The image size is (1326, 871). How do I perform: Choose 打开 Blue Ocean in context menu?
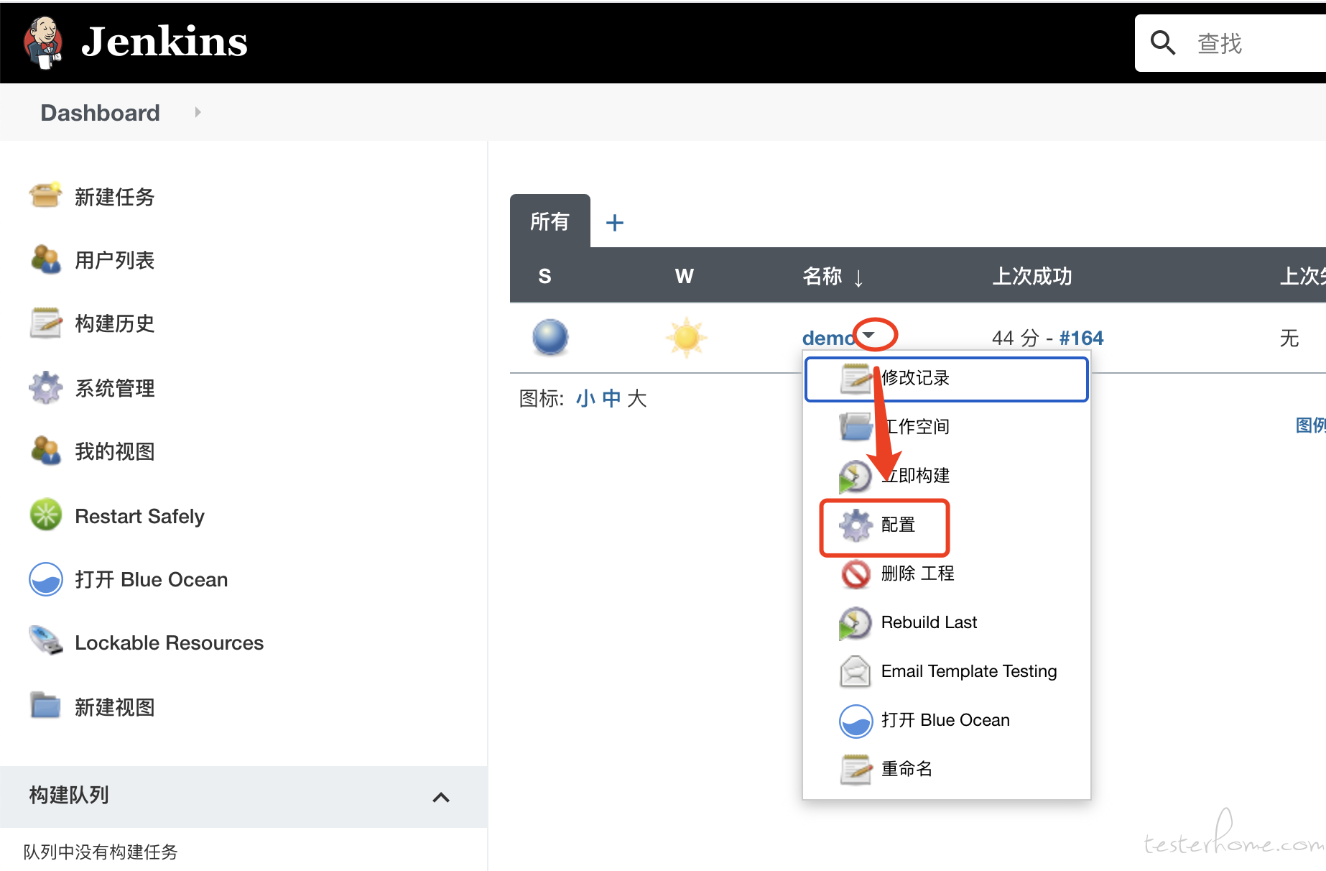click(946, 720)
